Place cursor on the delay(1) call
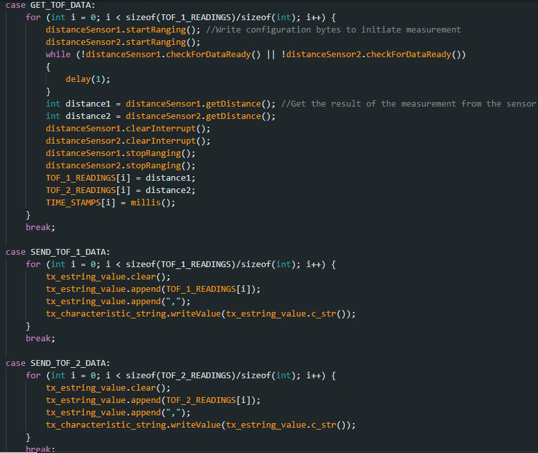This screenshot has width=538, height=453. click(x=88, y=79)
